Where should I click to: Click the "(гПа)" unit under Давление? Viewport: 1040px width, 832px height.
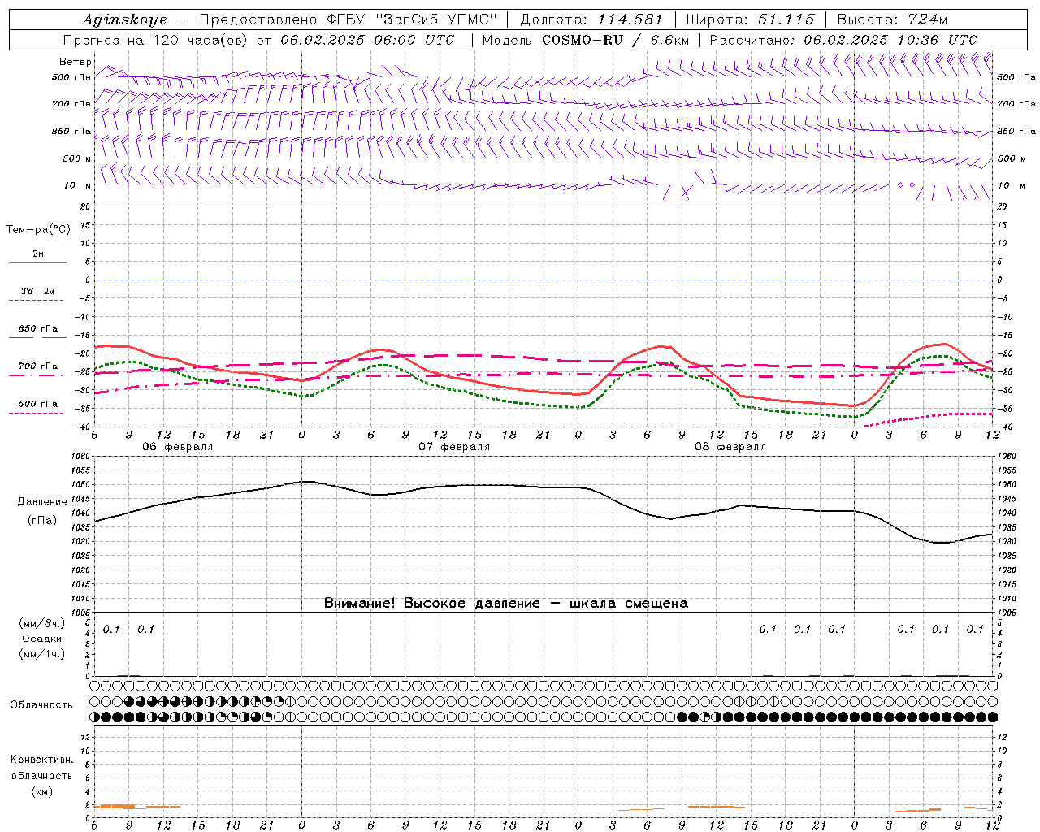pyautogui.click(x=42, y=521)
